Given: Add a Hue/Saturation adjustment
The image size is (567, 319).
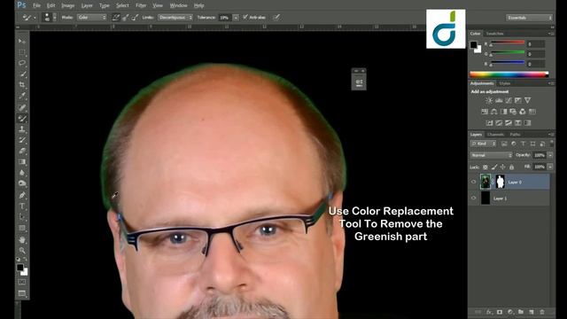Looking at the screenshot, I should pos(485,112).
